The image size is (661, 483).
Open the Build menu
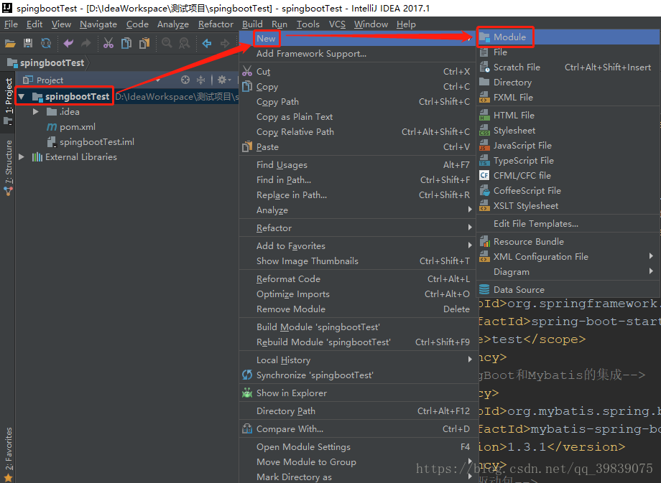click(252, 24)
